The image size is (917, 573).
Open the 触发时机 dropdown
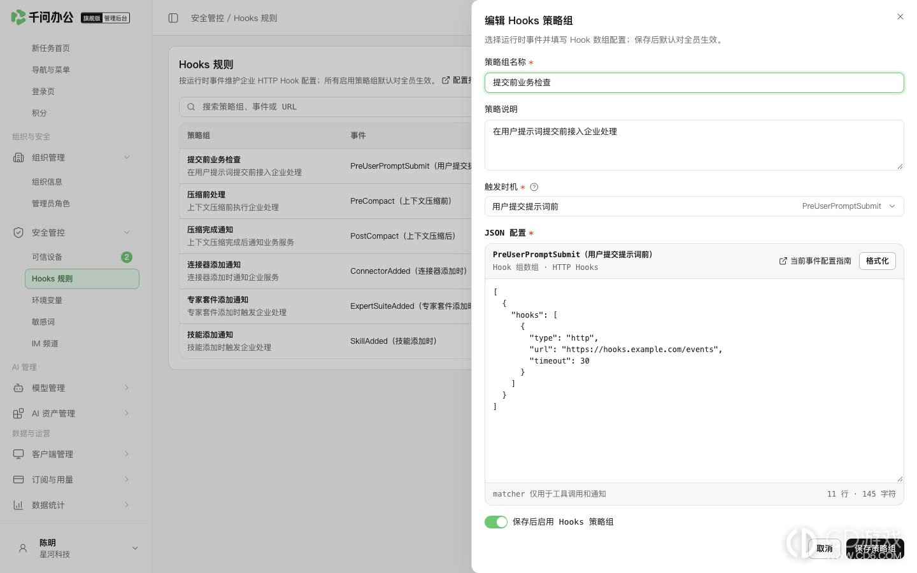point(694,206)
